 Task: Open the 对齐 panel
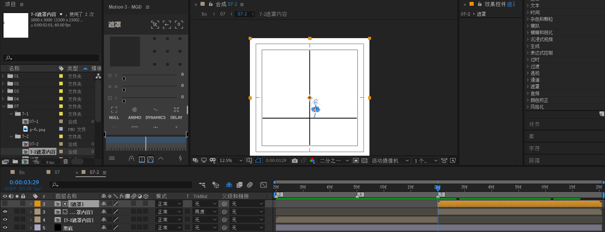(x=535, y=124)
